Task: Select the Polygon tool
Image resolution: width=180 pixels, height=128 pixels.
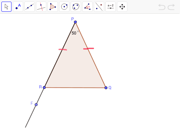Action: point(53,7)
